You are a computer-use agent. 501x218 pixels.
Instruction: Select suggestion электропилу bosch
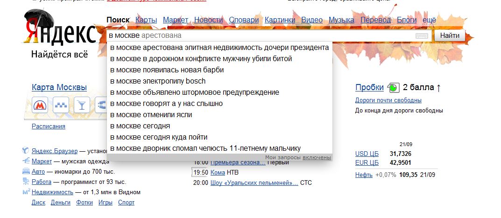tap(219, 81)
